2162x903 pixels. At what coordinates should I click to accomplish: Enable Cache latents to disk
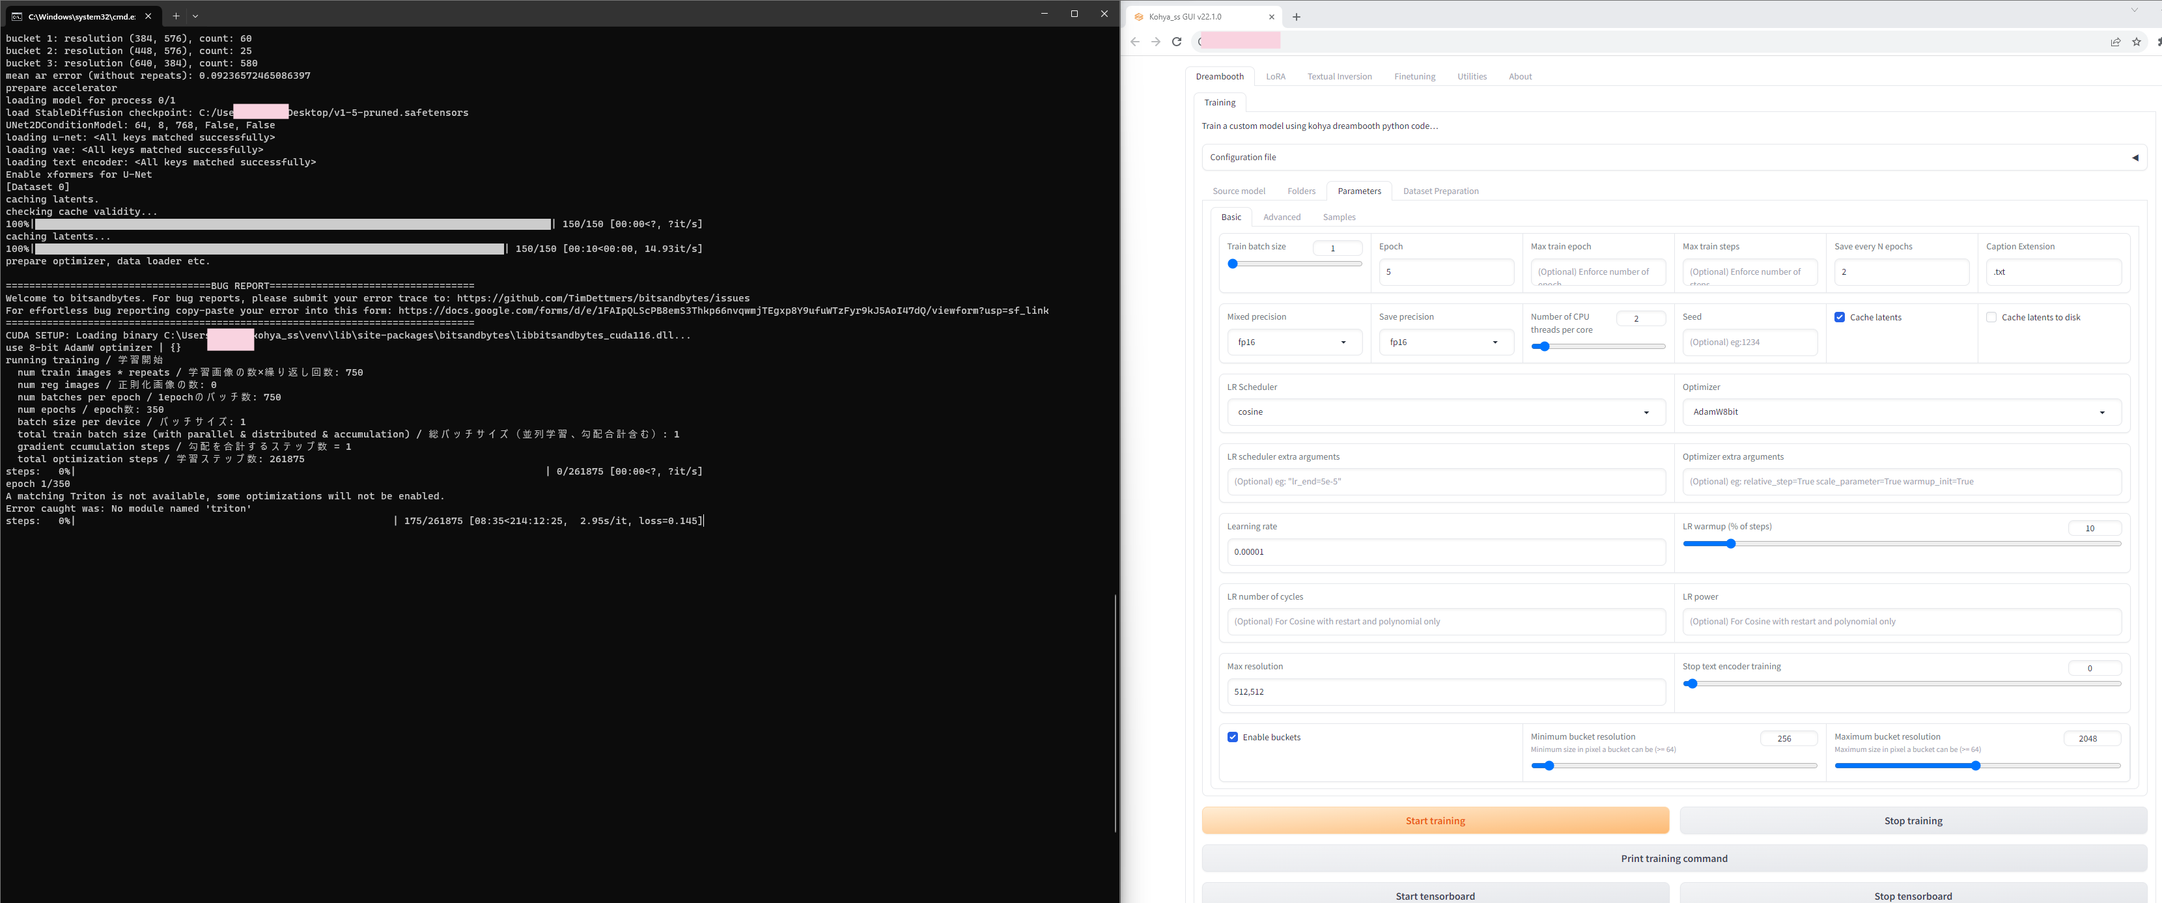[1993, 317]
